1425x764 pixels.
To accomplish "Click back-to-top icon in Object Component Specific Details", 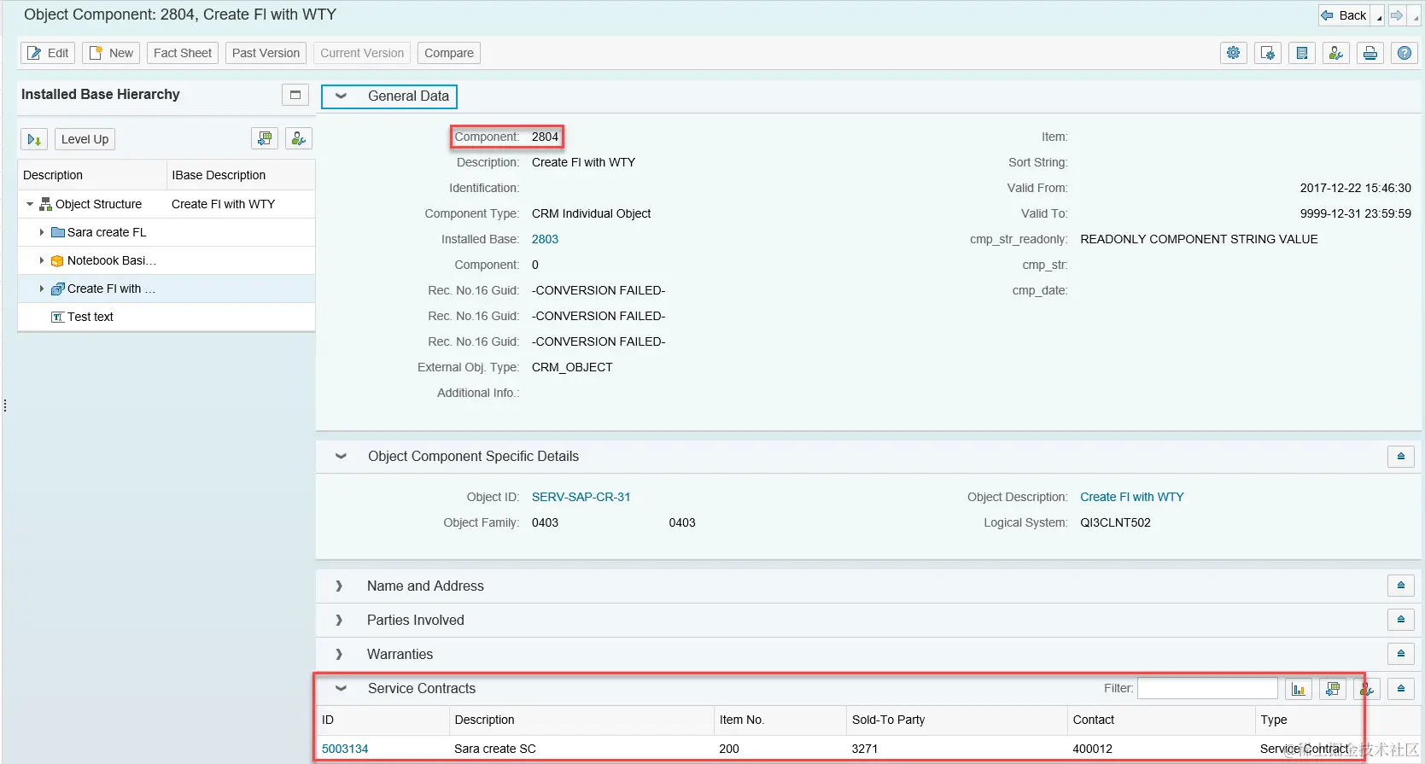I will pyautogui.click(x=1401, y=457).
